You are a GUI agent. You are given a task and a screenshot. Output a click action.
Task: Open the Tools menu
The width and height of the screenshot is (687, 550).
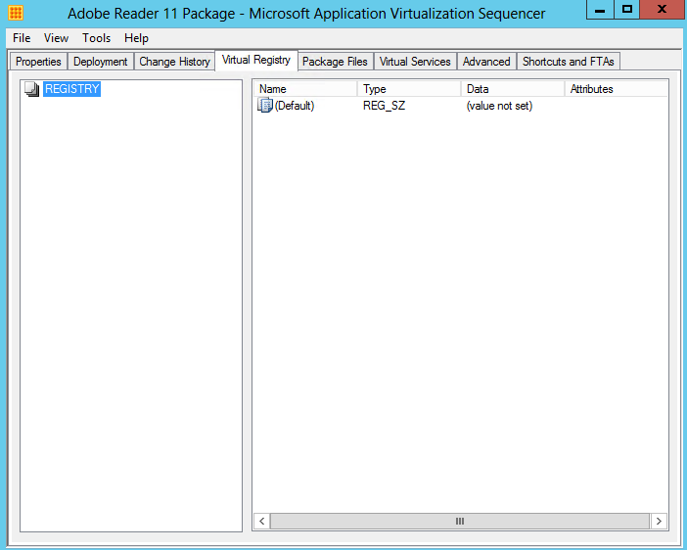coord(96,38)
